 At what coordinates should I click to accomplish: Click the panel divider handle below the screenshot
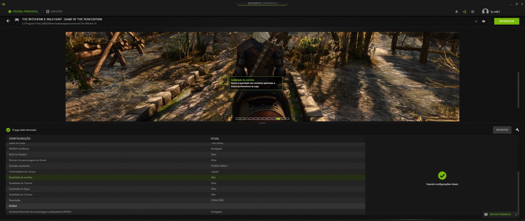point(262,123)
